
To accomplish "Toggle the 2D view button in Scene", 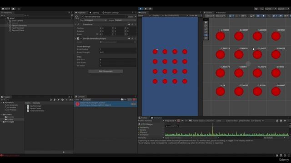I will pos(258,16).
